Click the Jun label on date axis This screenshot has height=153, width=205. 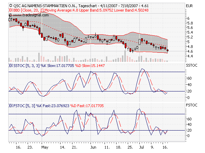coord(93,147)
